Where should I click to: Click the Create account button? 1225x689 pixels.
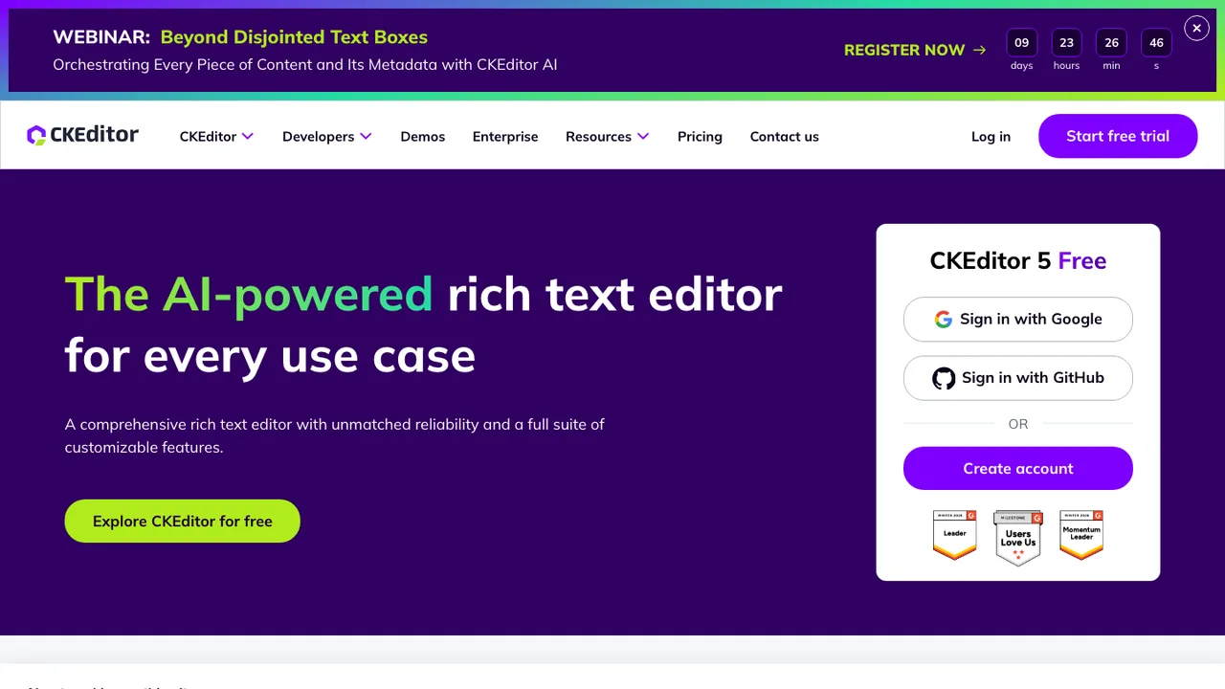click(x=1018, y=468)
